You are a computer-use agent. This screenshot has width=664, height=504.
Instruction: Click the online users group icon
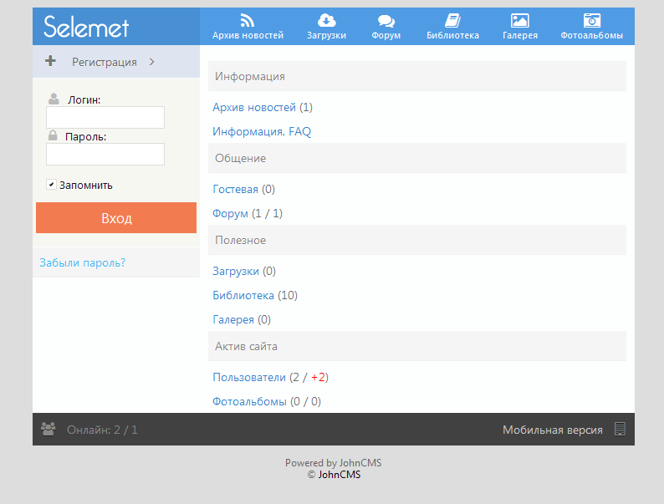[48, 429]
